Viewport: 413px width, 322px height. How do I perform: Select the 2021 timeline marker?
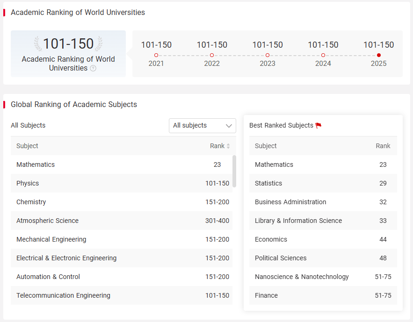[156, 55]
